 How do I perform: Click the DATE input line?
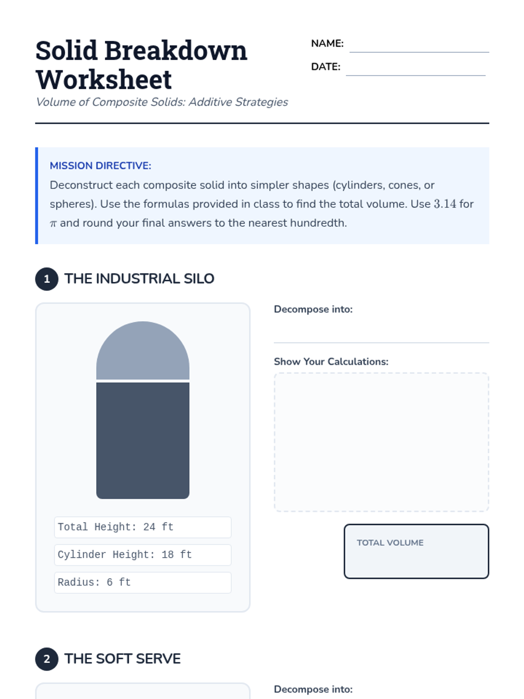(415, 69)
